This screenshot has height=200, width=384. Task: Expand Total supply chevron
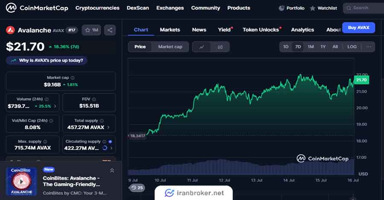coord(108,127)
